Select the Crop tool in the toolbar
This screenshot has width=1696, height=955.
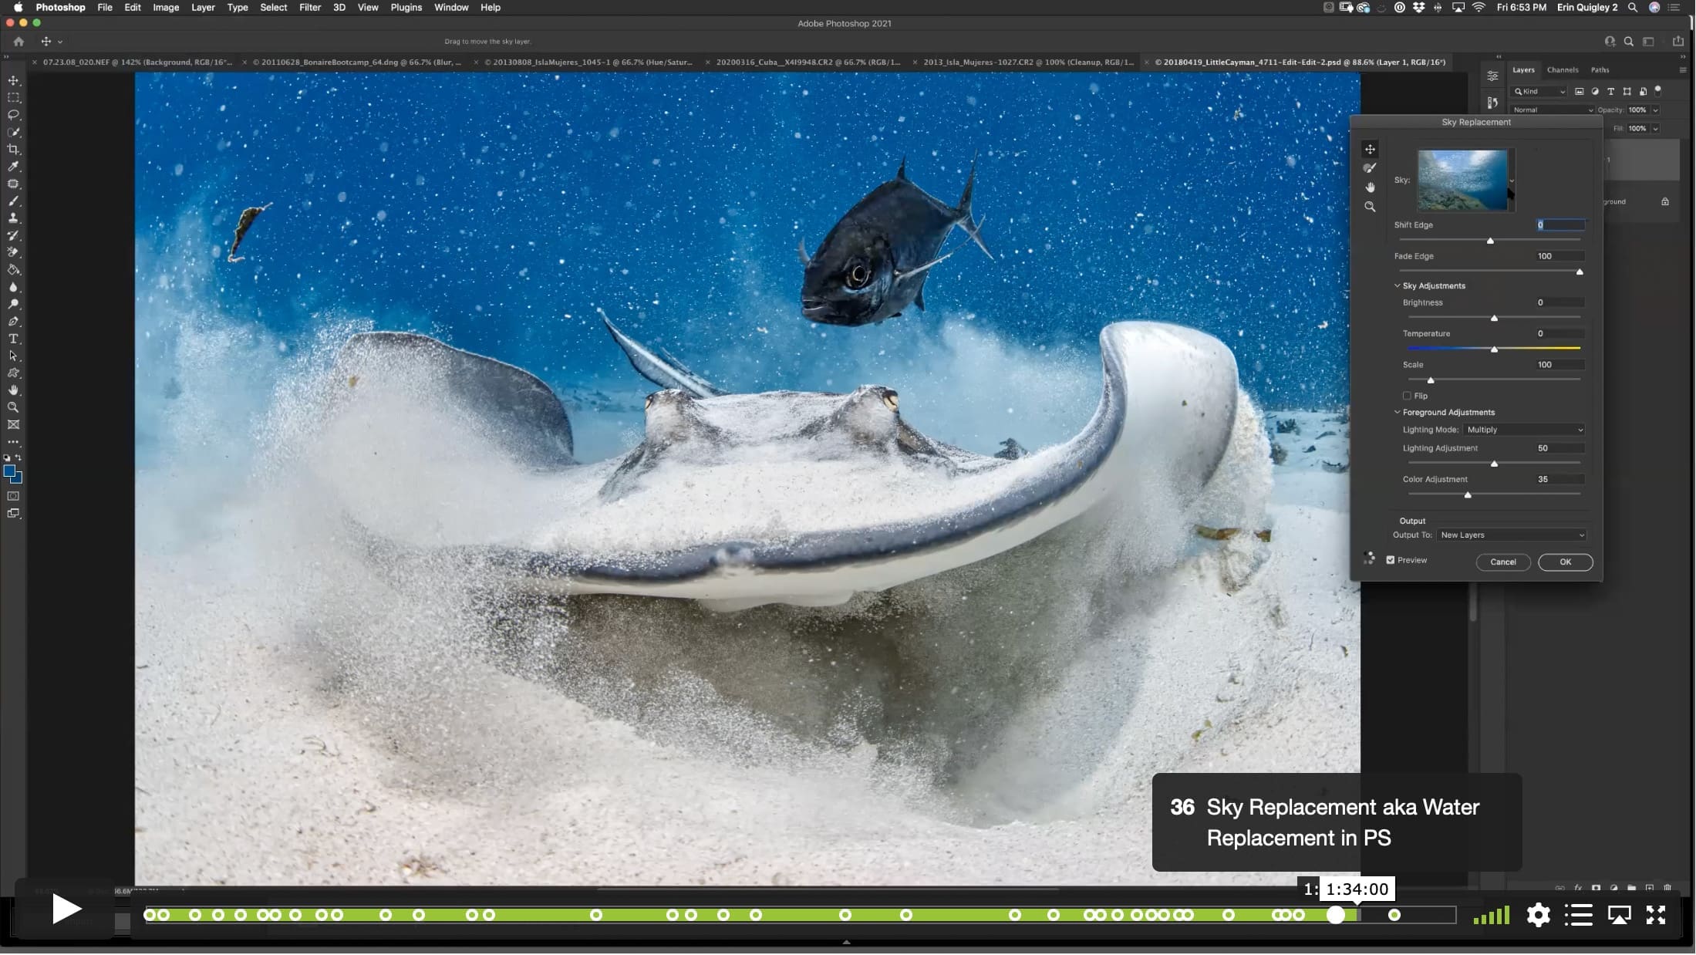click(x=13, y=149)
